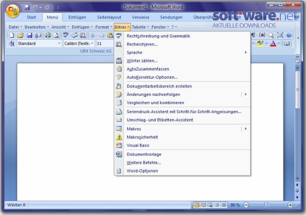306x215 pixels.
Task: Click the red font color A icon
Action: tap(273, 43)
